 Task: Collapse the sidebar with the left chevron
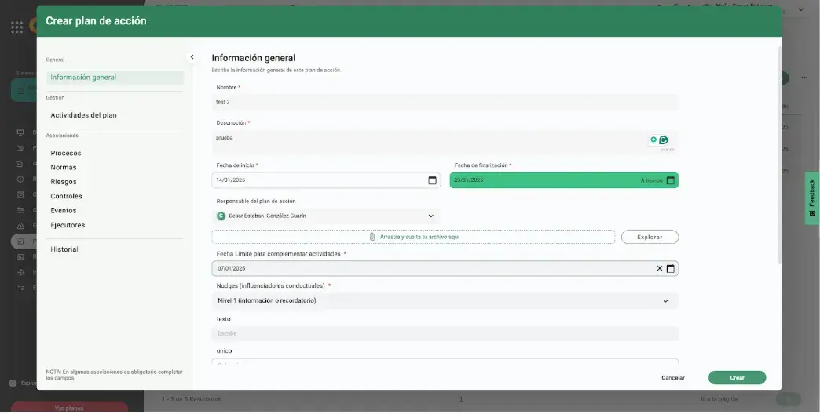(x=192, y=57)
